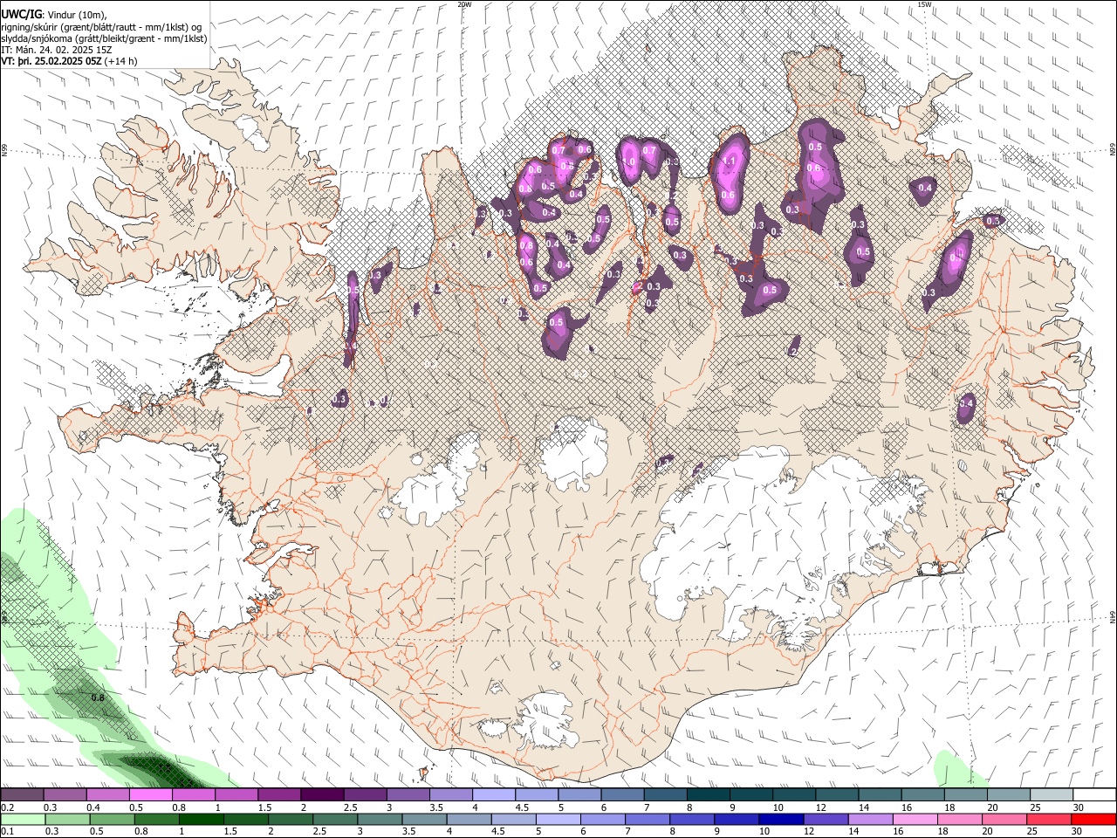Click the 0.2–0.3 swatch in upper snow legend
1117x838 pixels.
click(x=22, y=794)
